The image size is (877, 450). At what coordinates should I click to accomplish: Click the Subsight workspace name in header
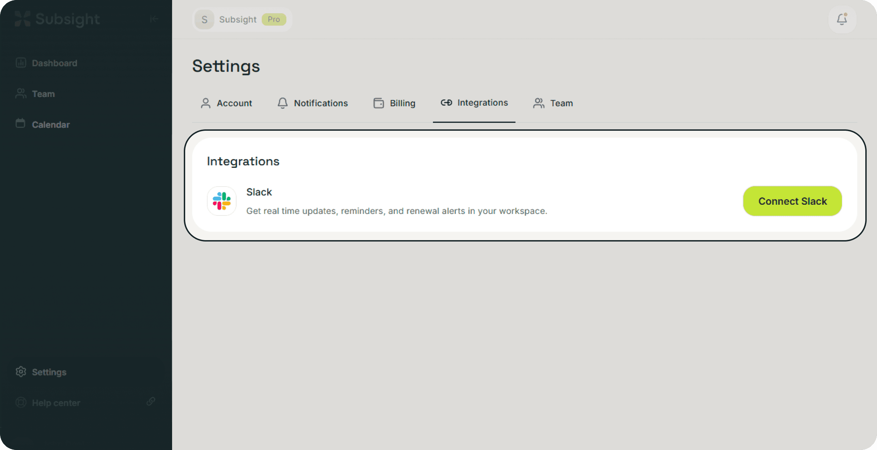click(x=238, y=20)
